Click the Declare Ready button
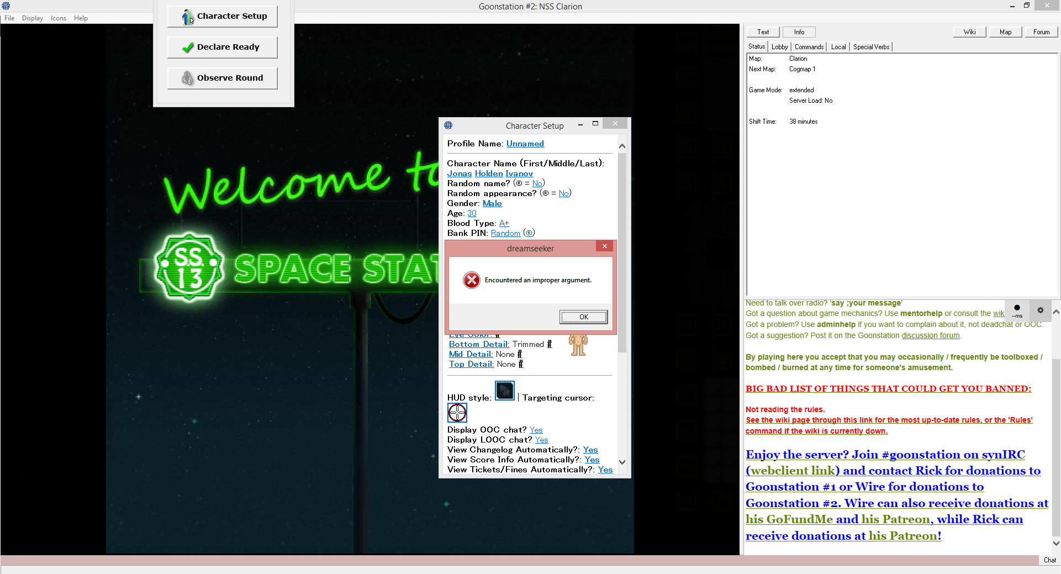This screenshot has height=574, width=1061. point(223,47)
